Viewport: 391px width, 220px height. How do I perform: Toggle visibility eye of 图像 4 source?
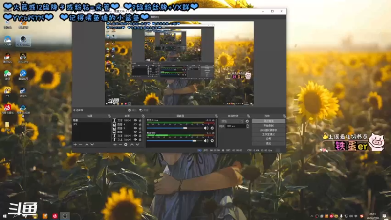click(135, 124)
